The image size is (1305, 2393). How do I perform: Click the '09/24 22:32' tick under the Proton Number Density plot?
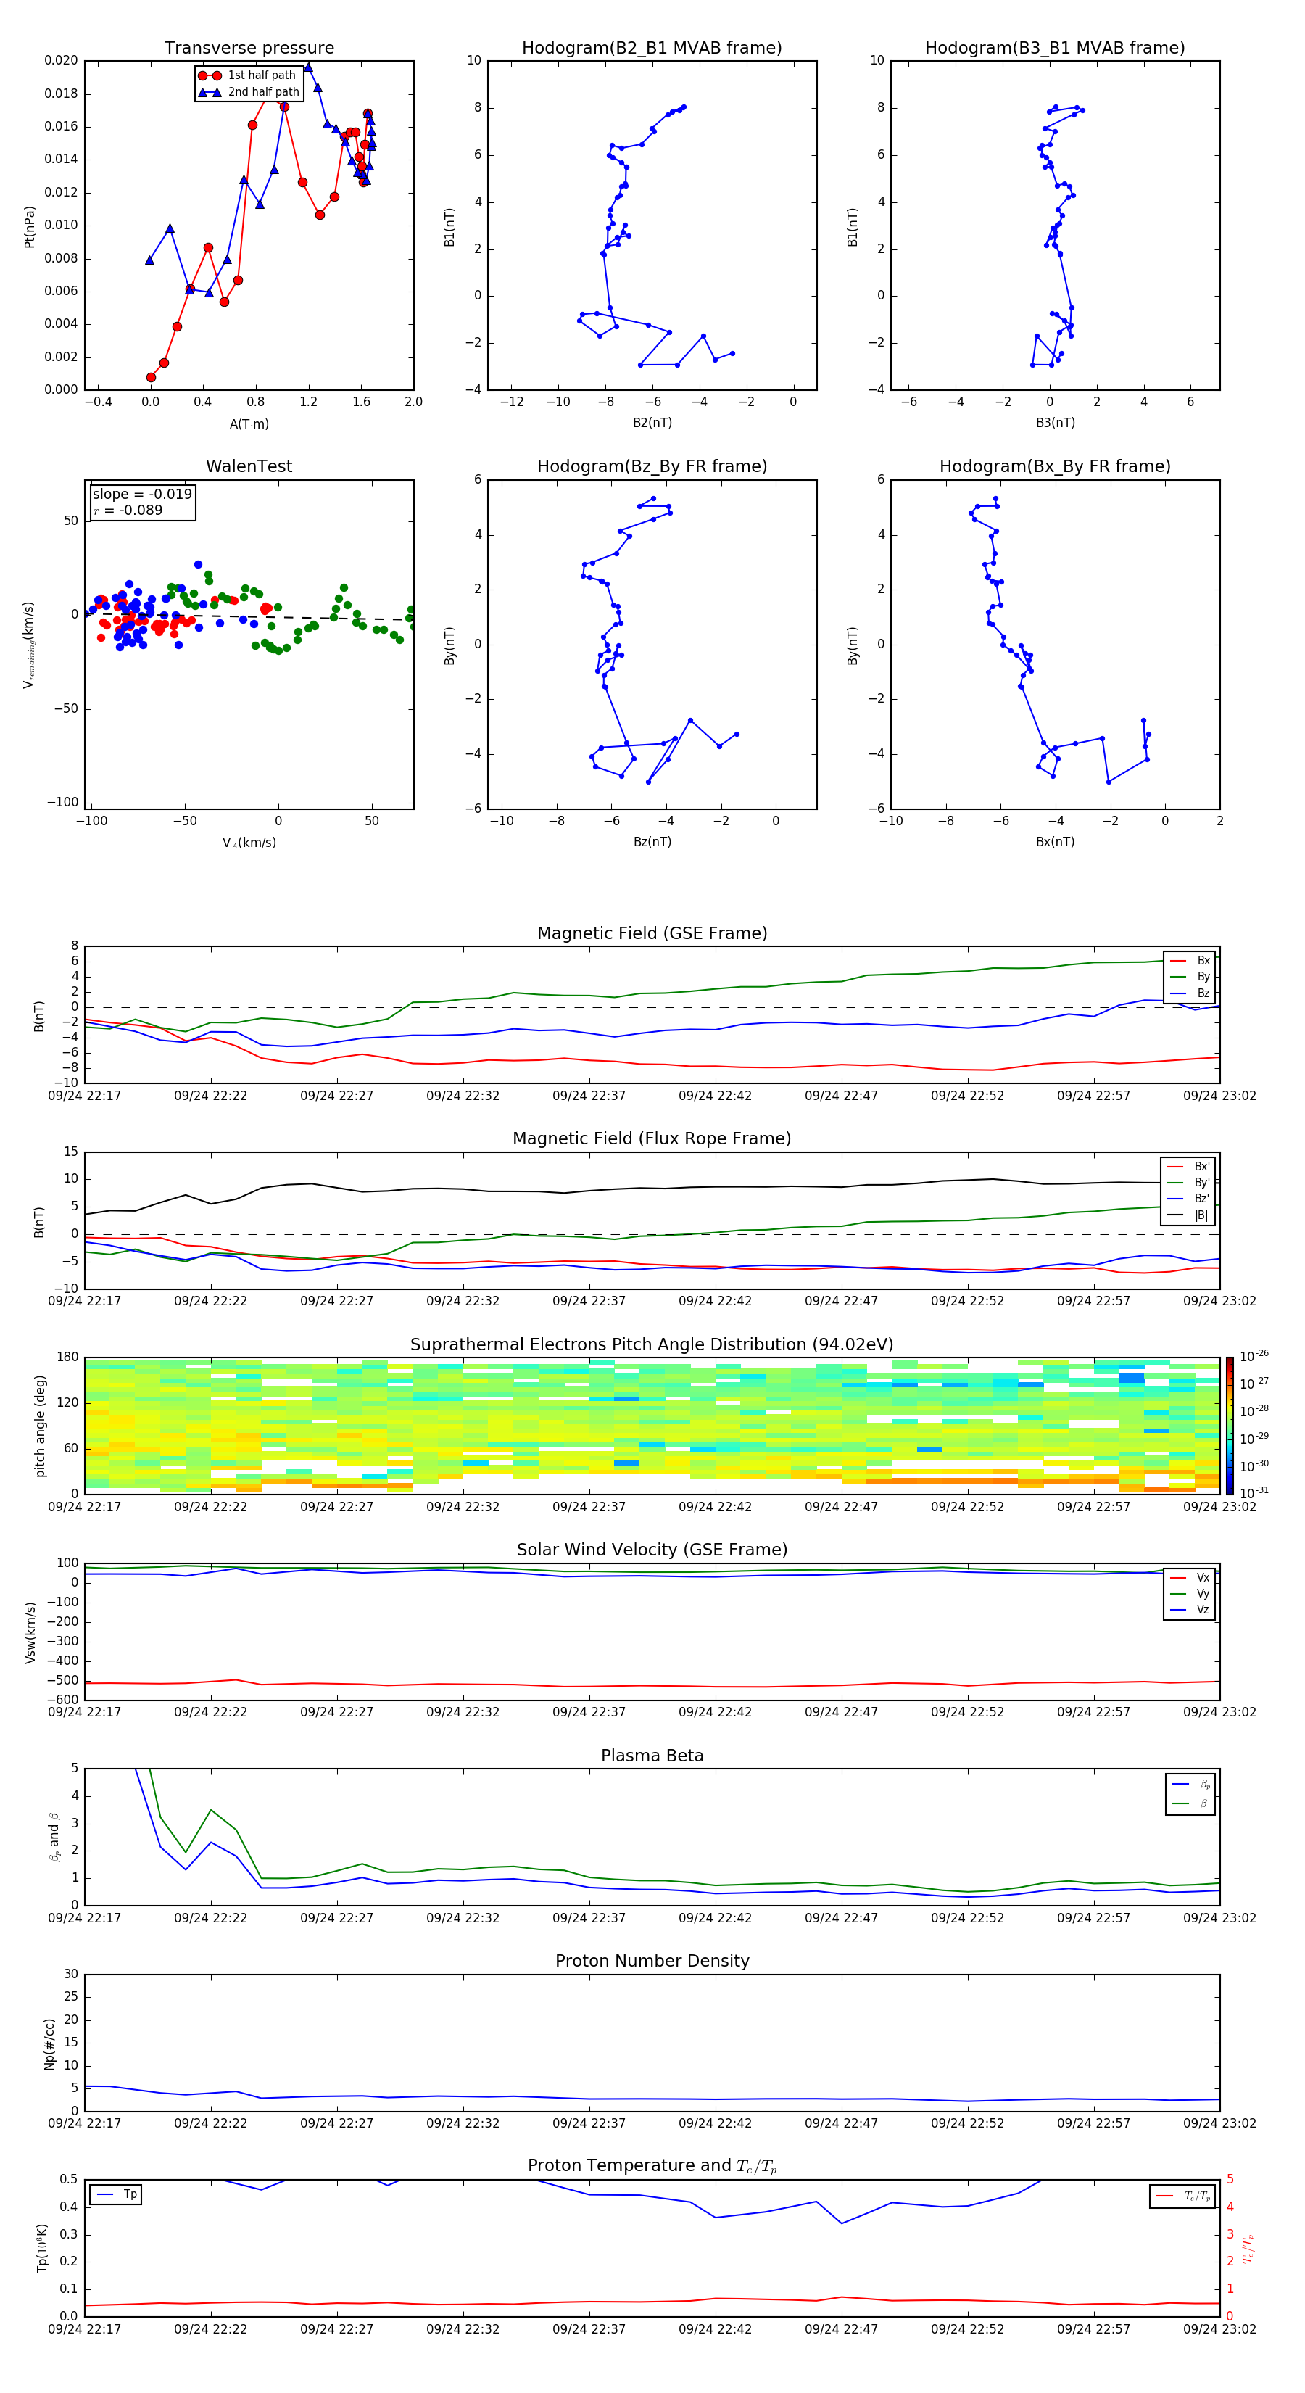coord(463,2123)
